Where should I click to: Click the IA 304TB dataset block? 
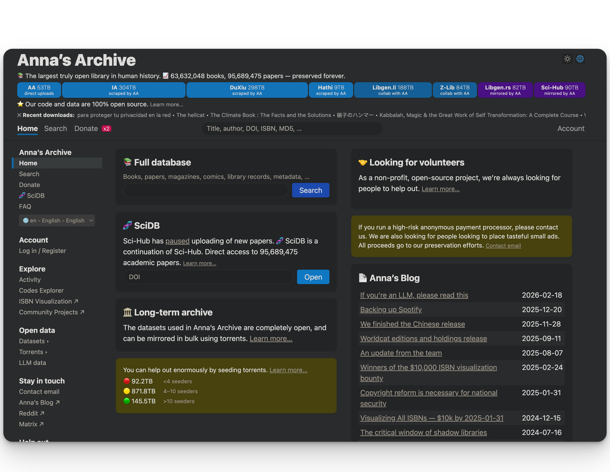click(x=124, y=90)
